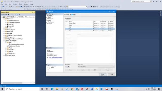The image size is (162, 91).
Task: Click the Task View taskbar icon
Action: (47, 89)
